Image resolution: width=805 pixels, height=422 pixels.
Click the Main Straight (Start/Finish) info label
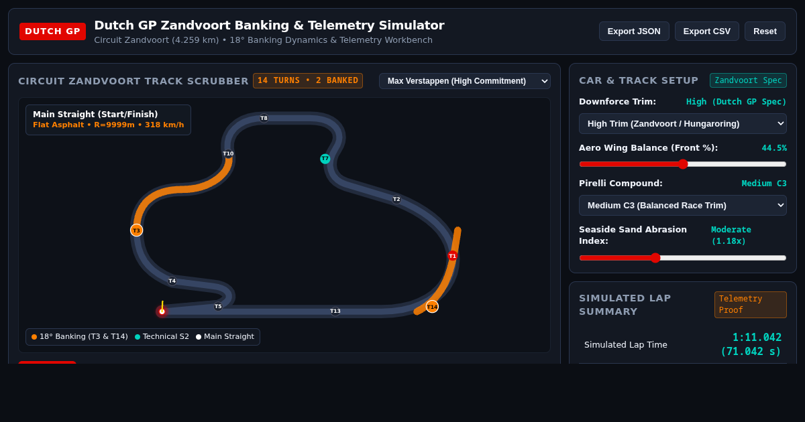coord(95,115)
